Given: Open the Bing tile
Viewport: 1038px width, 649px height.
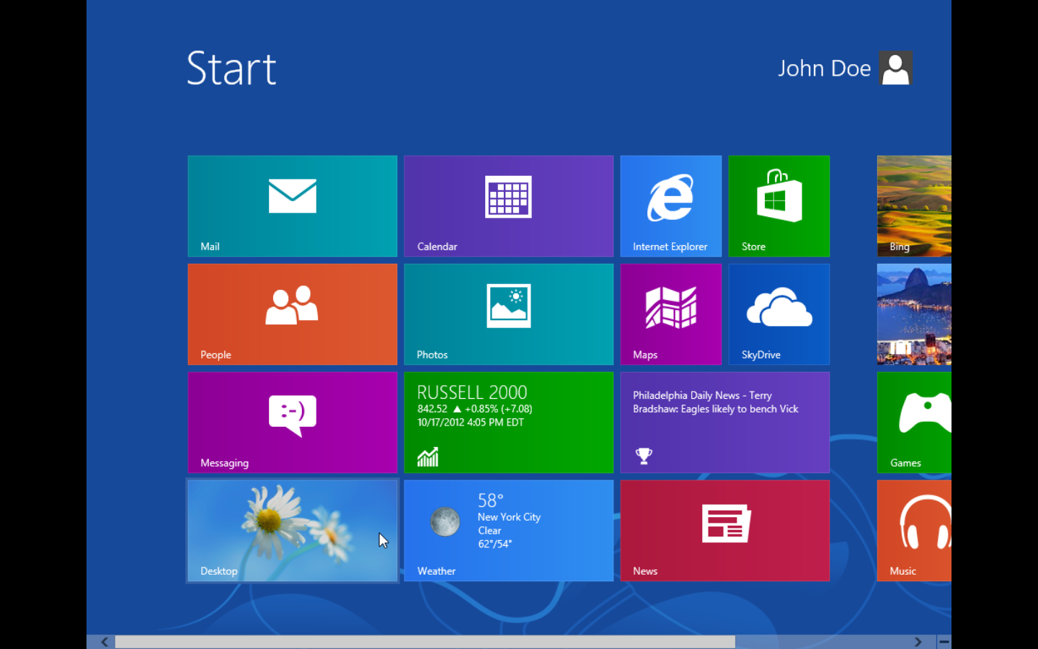Looking at the screenshot, I should [914, 206].
